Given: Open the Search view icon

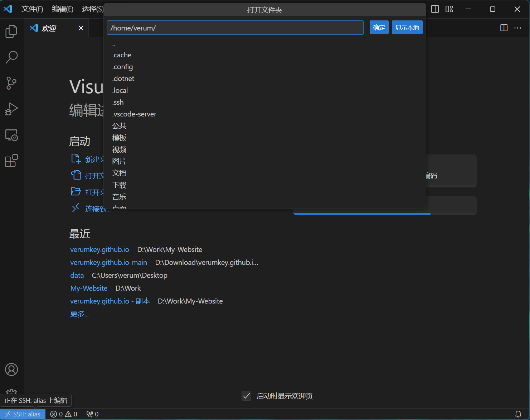Looking at the screenshot, I should 11,57.
